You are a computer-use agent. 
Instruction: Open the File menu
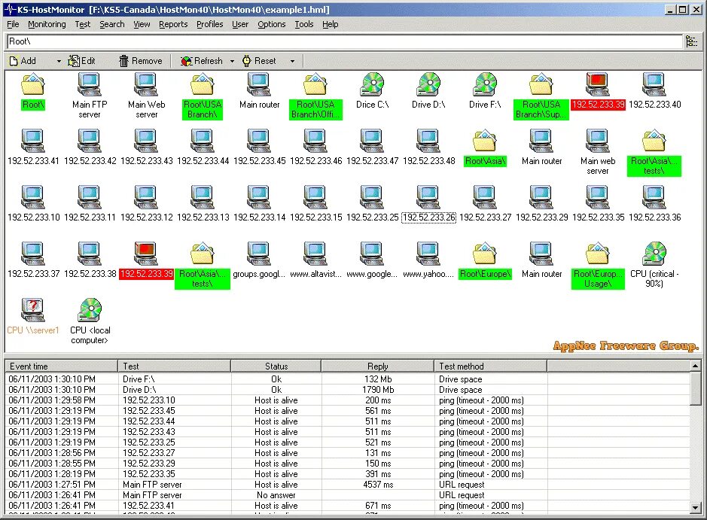click(13, 24)
